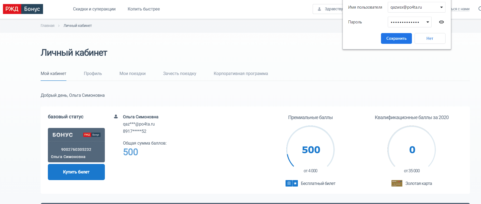The width and height of the screenshot is (481, 204).
Task: Click the user profile icon beside Ольга Симоновна
Action: (116, 117)
